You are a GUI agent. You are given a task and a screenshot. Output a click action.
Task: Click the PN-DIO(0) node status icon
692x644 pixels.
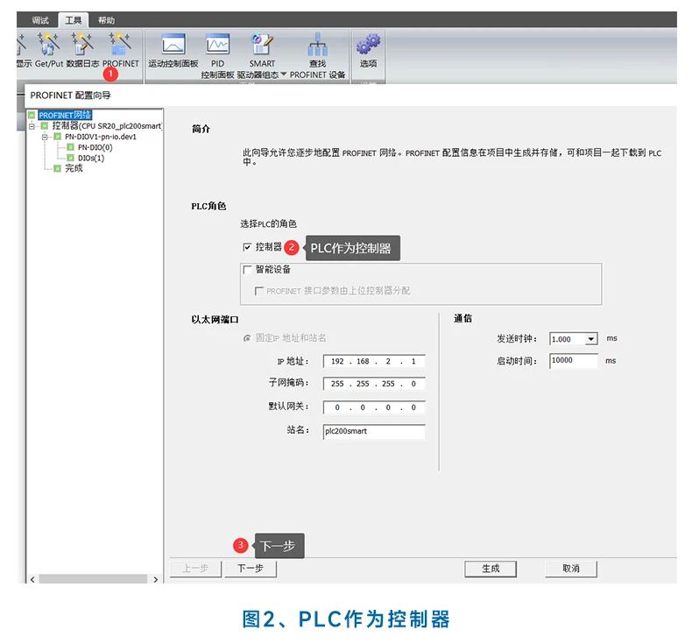[70, 147]
